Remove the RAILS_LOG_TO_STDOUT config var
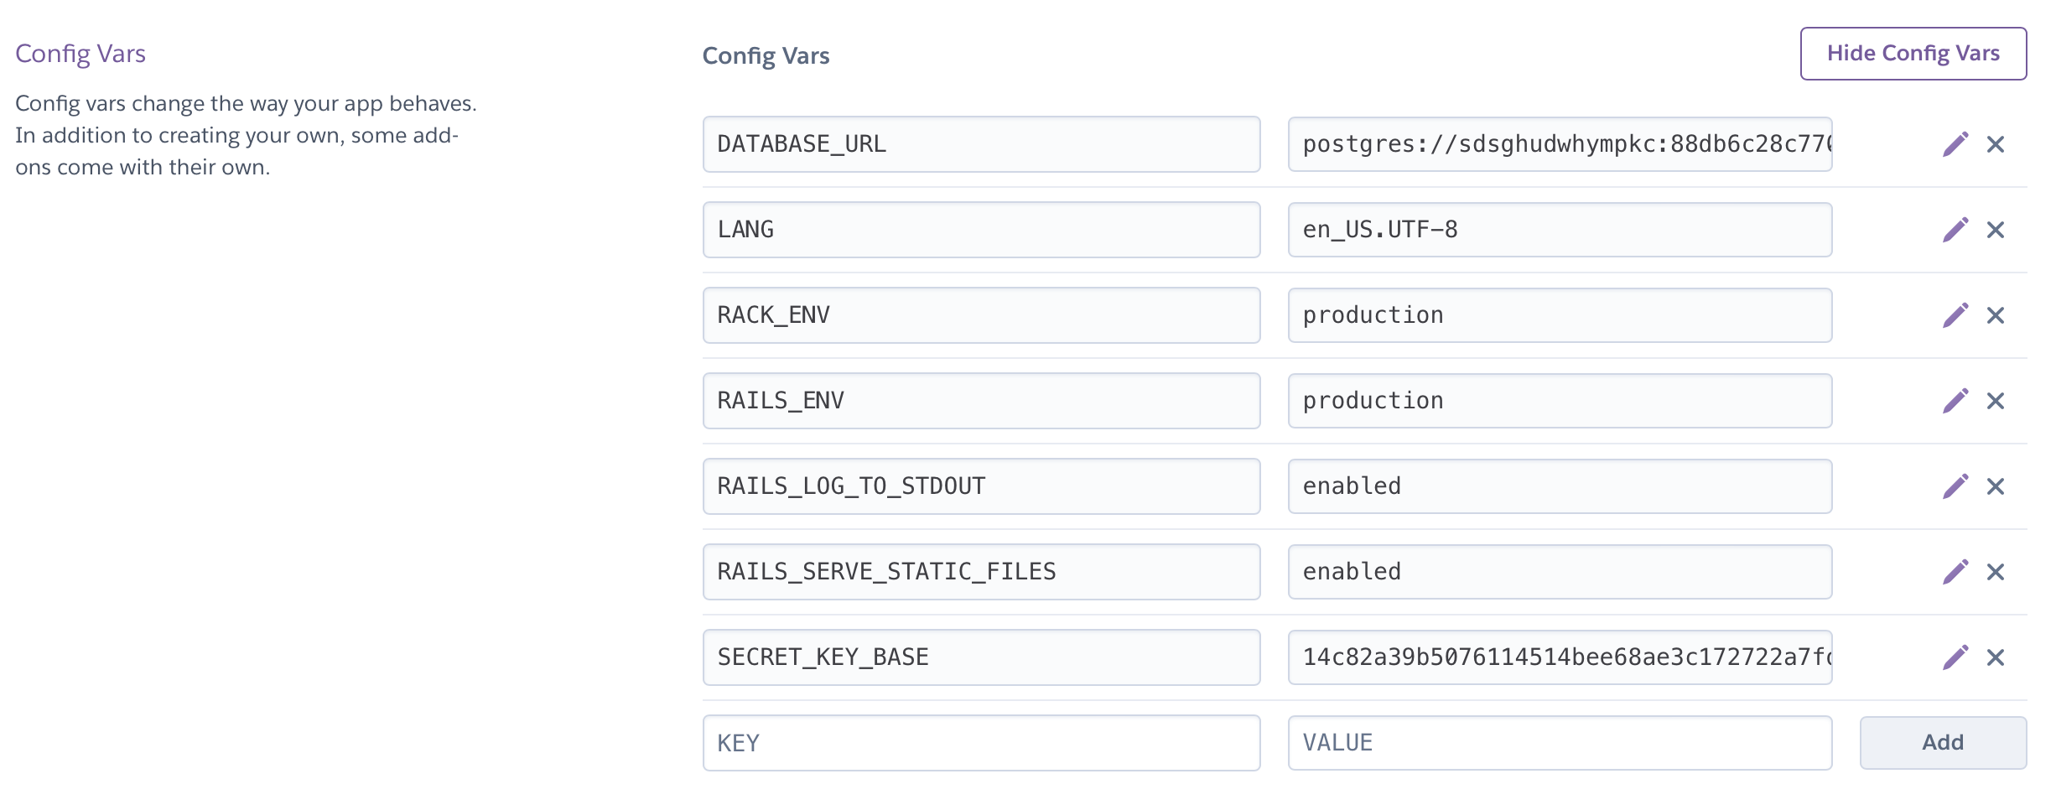Image resolution: width=2056 pixels, height=805 pixels. coord(1997,486)
